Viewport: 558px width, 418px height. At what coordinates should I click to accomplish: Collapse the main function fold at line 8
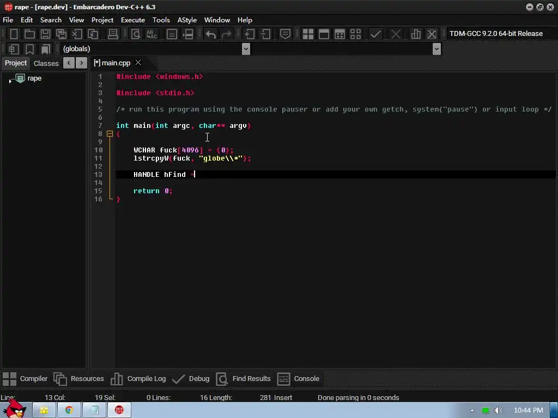[110, 134]
